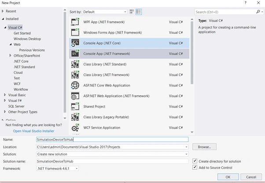The width and height of the screenshot is (265, 183).
Task: Select WCF category
Action: 17,84
